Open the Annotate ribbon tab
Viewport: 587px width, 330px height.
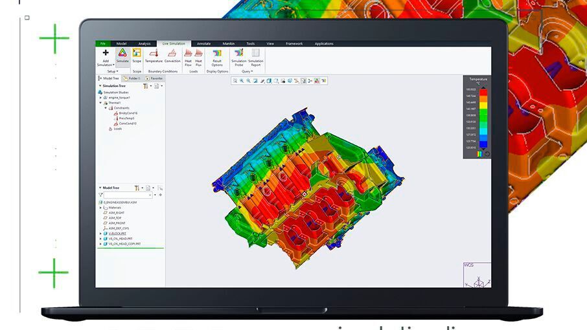[203, 43]
